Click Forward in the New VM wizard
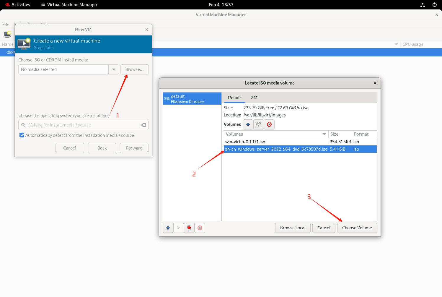The image size is (442, 297). click(134, 148)
